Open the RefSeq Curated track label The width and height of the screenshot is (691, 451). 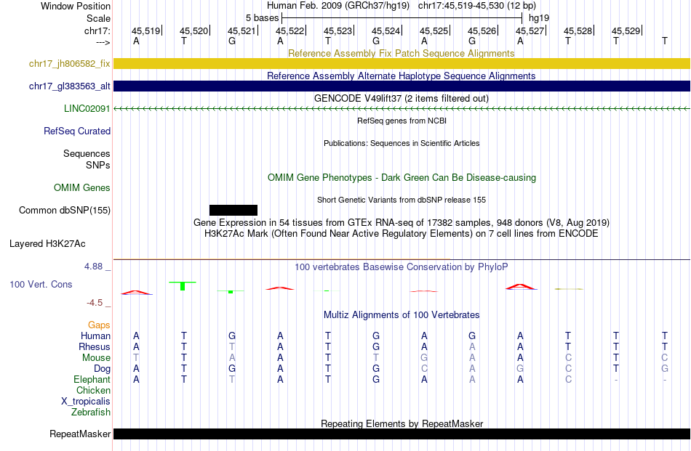coord(77,131)
